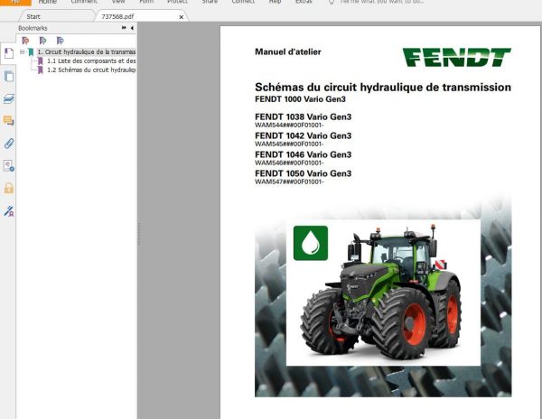Open the Pages thumbnails panel icon
Image resolution: width=542 pixels, height=419 pixels.
(9, 76)
